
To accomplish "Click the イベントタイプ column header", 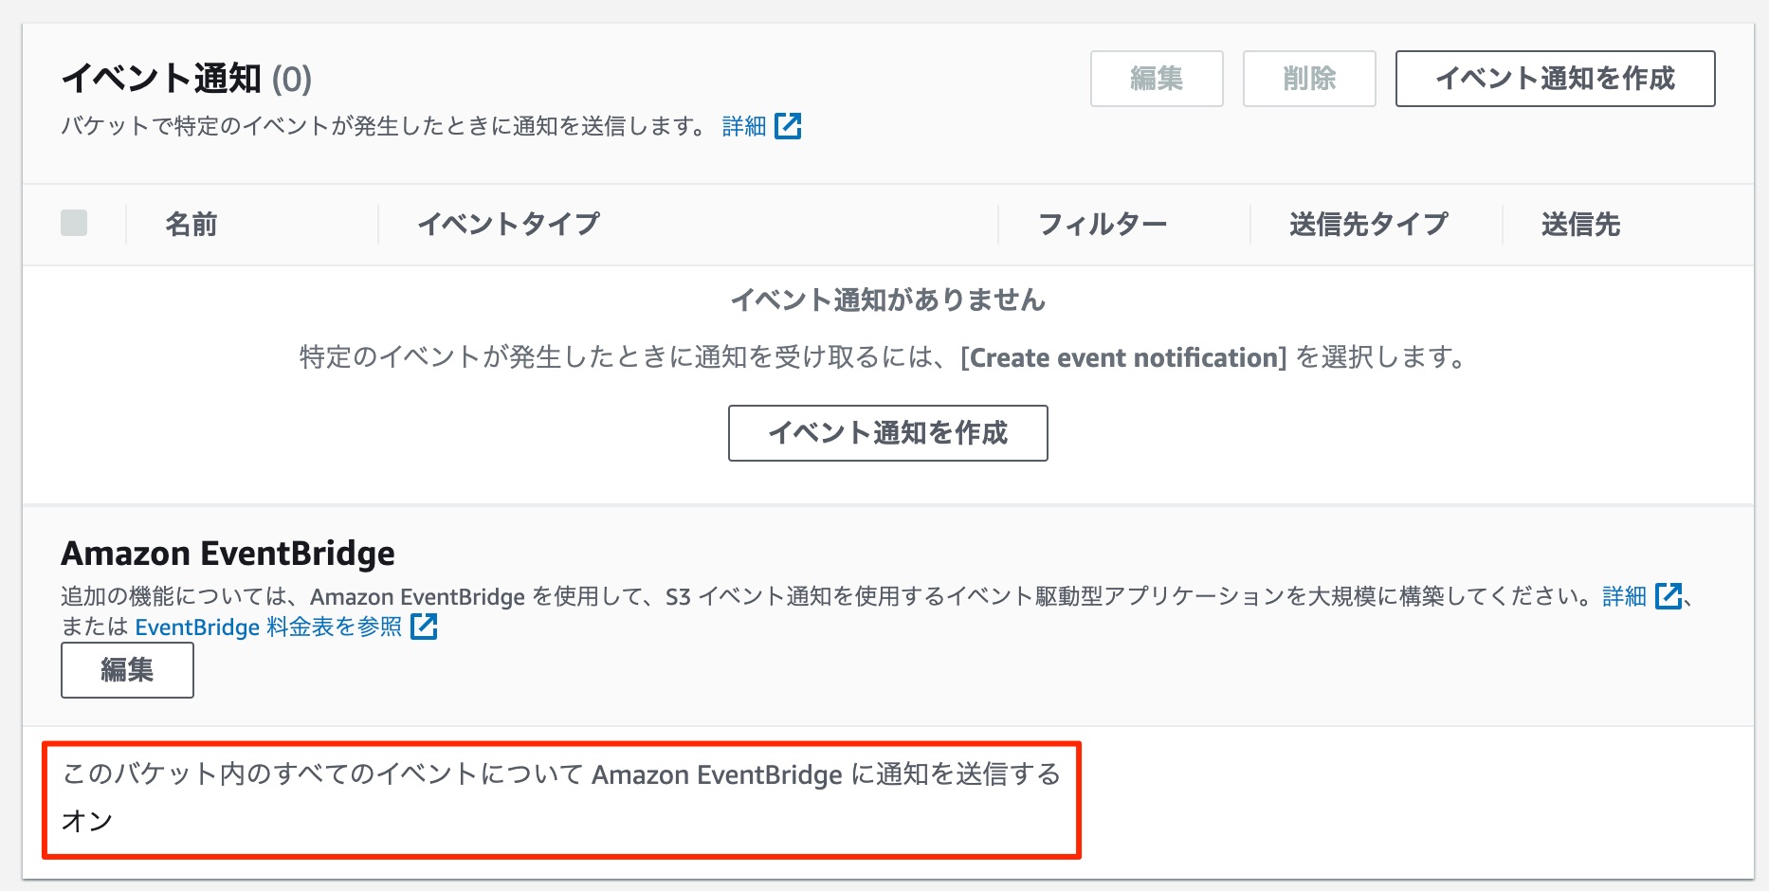I will click(509, 224).
